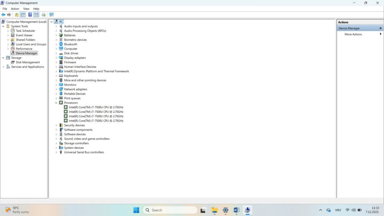Click the Bluetooth device category icon
The height and width of the screenshot is (216, 384).
pyautogui.click(x=61, y=44)
